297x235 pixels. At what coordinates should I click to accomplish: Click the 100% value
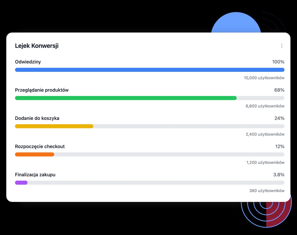coord(278,62)
